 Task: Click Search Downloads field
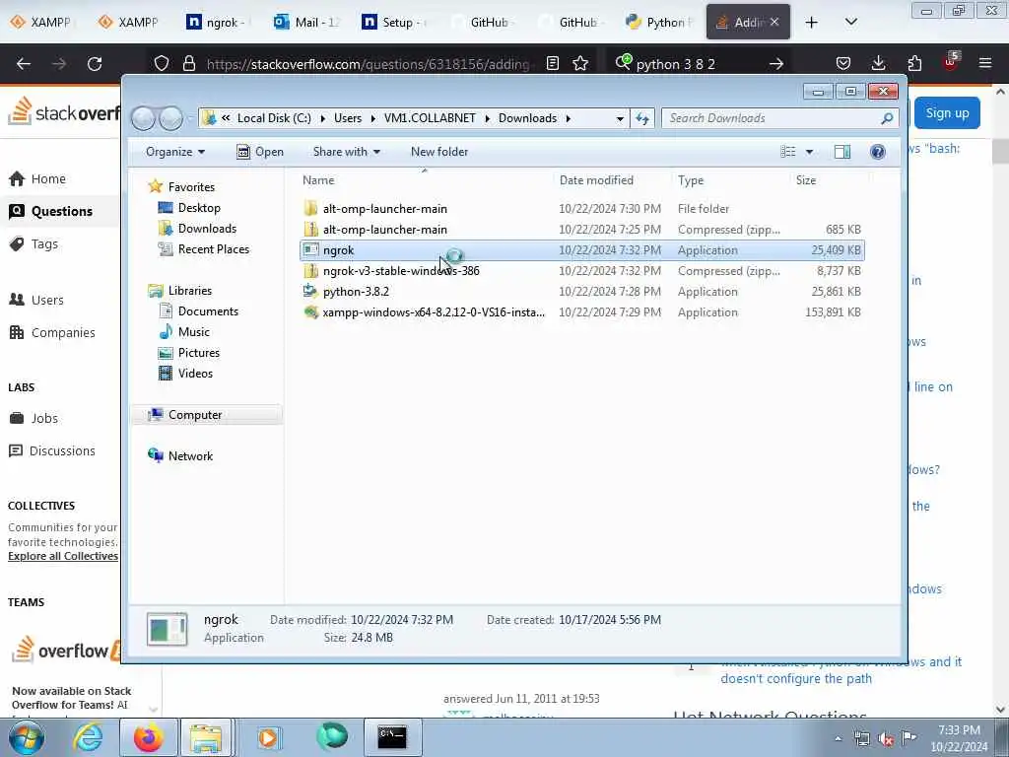point(779,118)
